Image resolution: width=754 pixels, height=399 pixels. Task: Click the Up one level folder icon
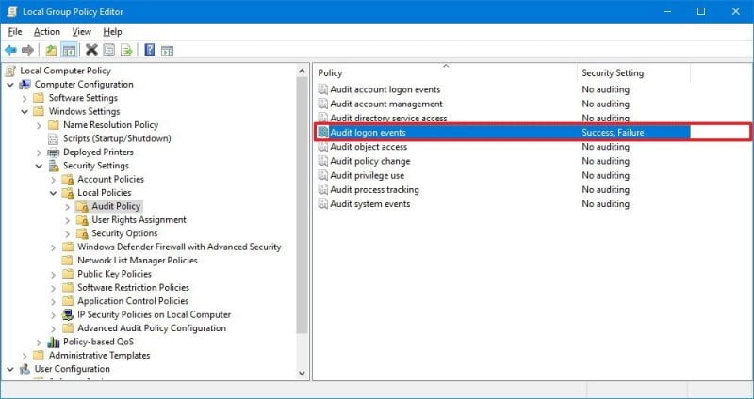pyautogui.click(x=51, y=50)
